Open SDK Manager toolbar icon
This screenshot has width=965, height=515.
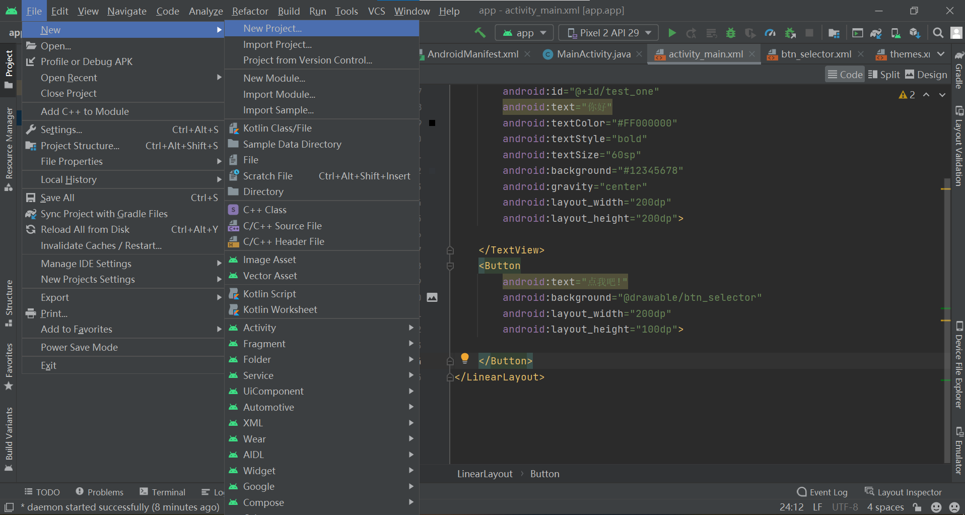(915, 33)
